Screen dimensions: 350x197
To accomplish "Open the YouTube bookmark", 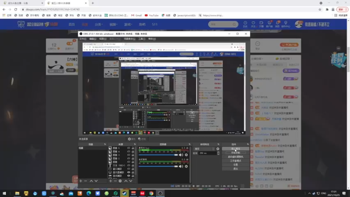I will pos(151,15).
